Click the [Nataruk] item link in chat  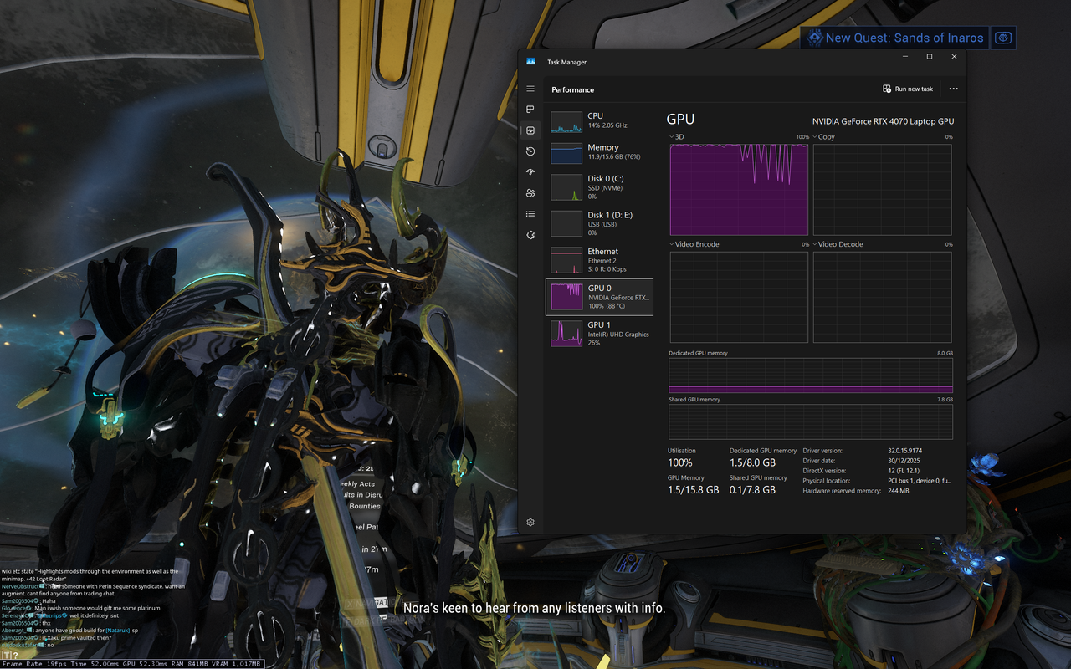tap(118, 630)
